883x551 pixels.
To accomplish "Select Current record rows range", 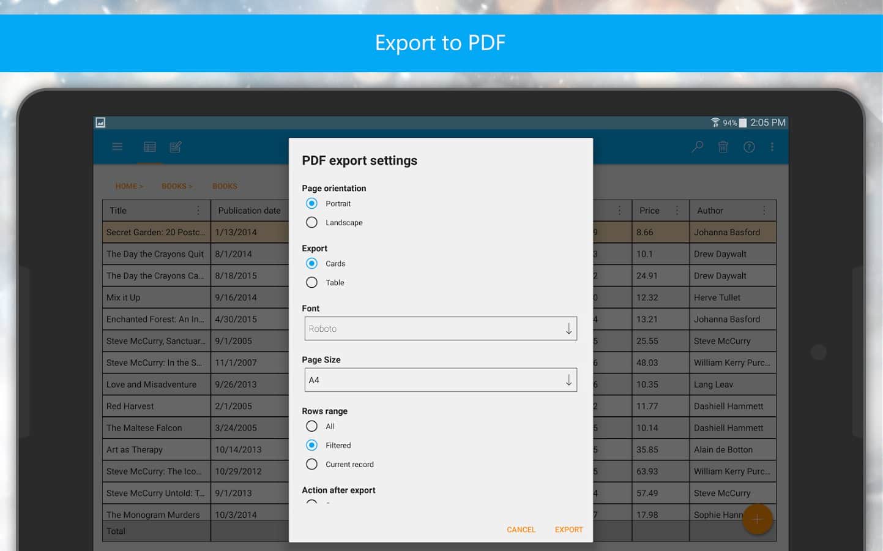I will pyautogui.click(x=312, y=464).
